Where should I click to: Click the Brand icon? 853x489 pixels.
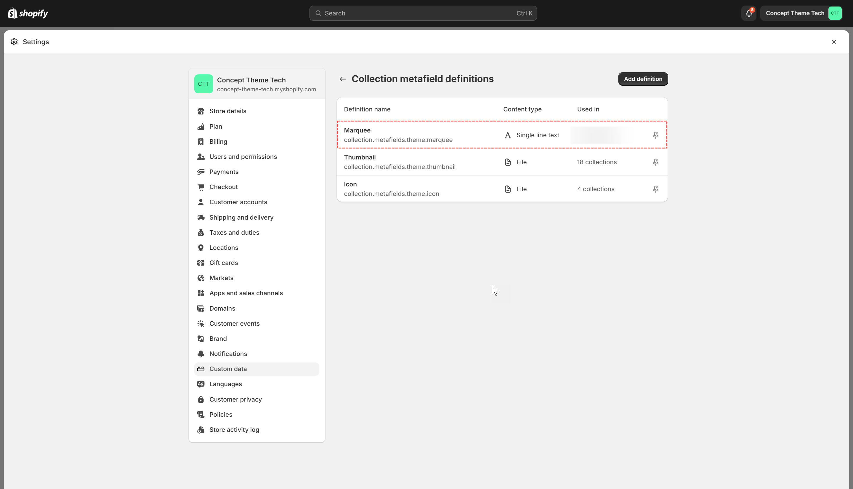click(201, 338)
